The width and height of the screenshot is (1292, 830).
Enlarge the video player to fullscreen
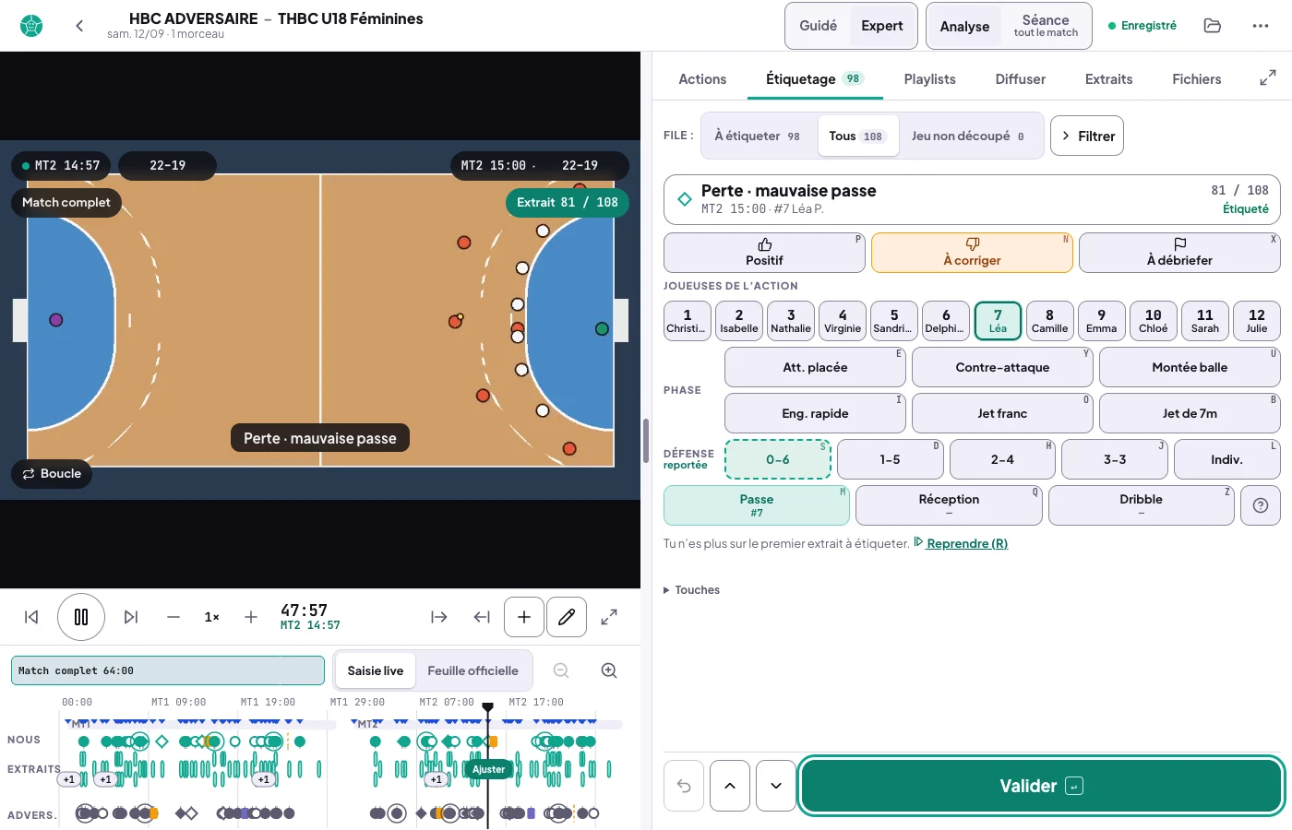(x=609, y=617)
